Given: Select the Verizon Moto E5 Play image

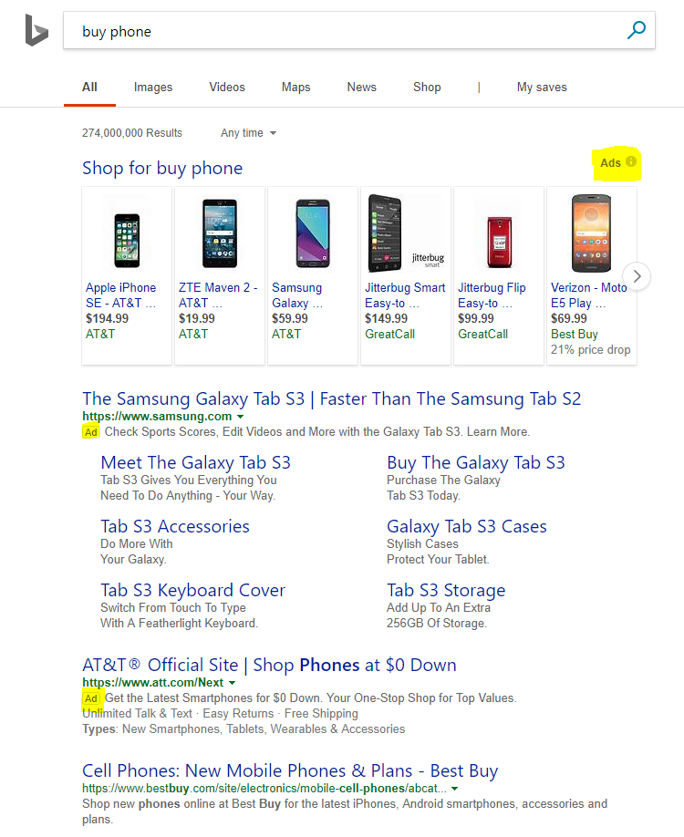Looking at the screenshot, I should [x=591, y=233].
